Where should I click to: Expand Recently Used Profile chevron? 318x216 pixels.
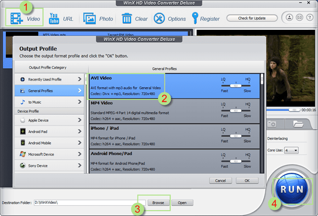(x=79, y=79)
